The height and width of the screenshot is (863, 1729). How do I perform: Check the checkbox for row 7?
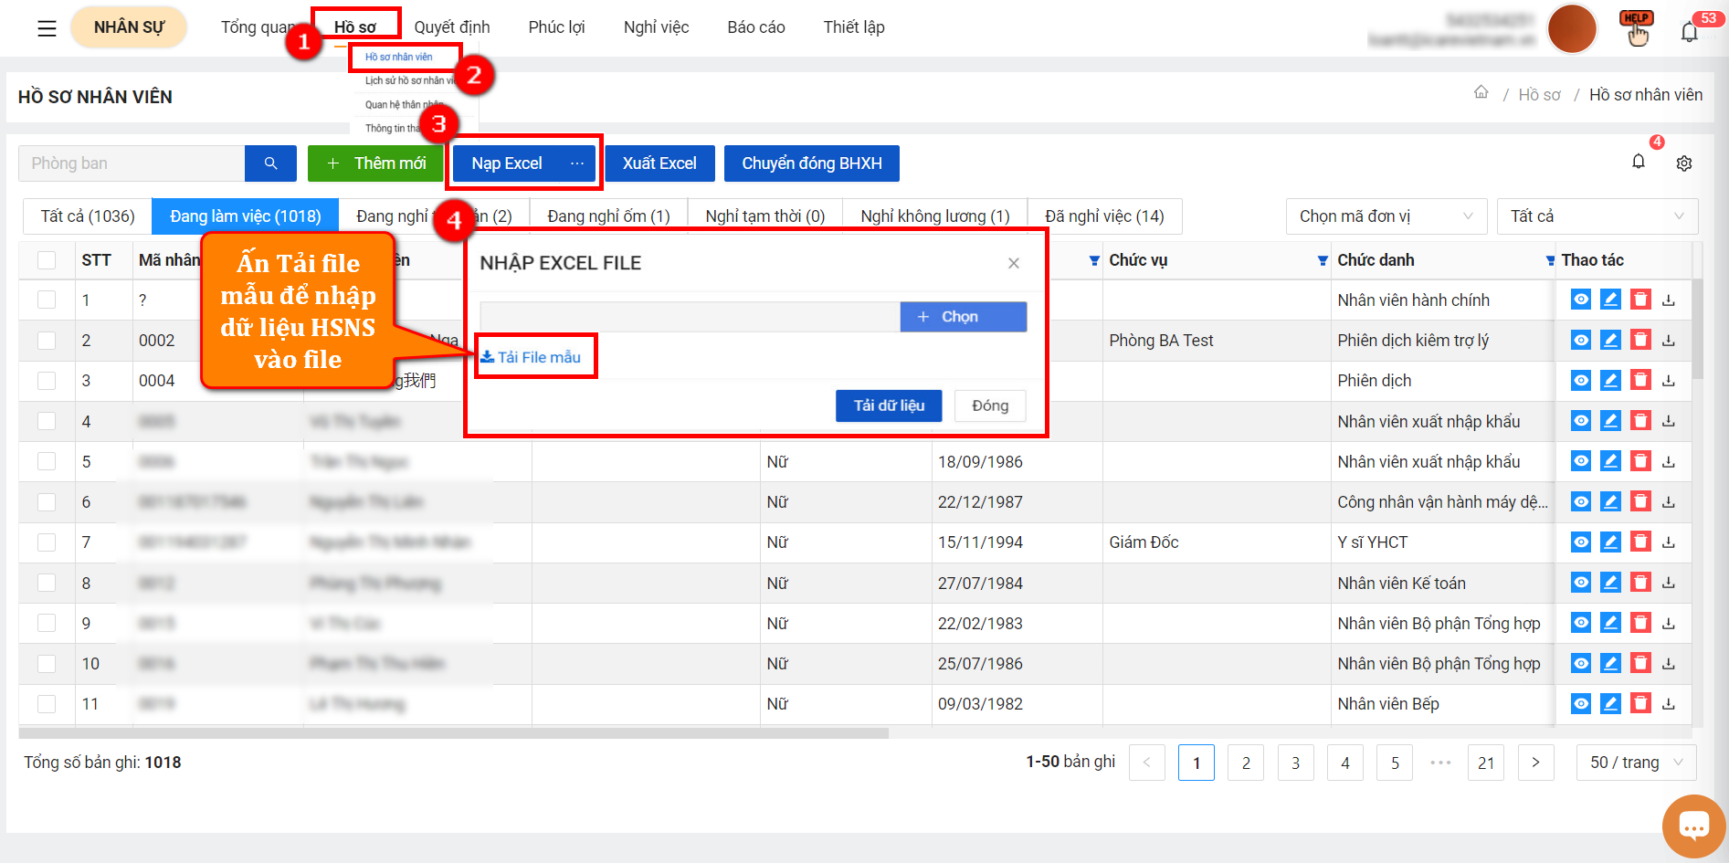47,542
